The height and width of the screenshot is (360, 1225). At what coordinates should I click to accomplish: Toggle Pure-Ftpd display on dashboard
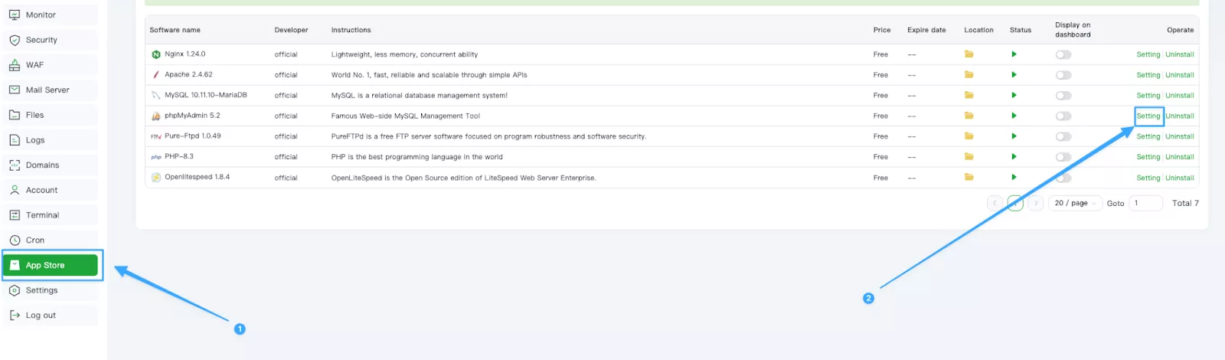pos(1063,136)
